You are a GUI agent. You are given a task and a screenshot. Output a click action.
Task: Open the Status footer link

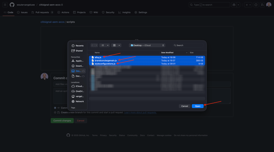(122, 136)
